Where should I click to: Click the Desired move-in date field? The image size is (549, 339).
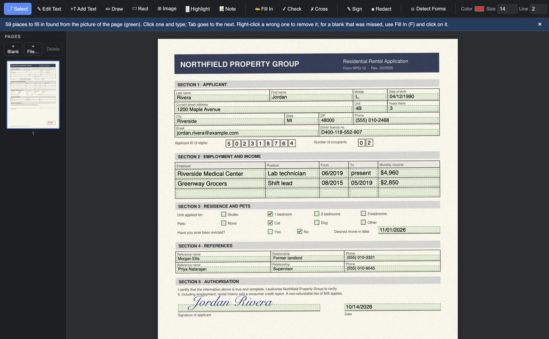tap(409, 230)
